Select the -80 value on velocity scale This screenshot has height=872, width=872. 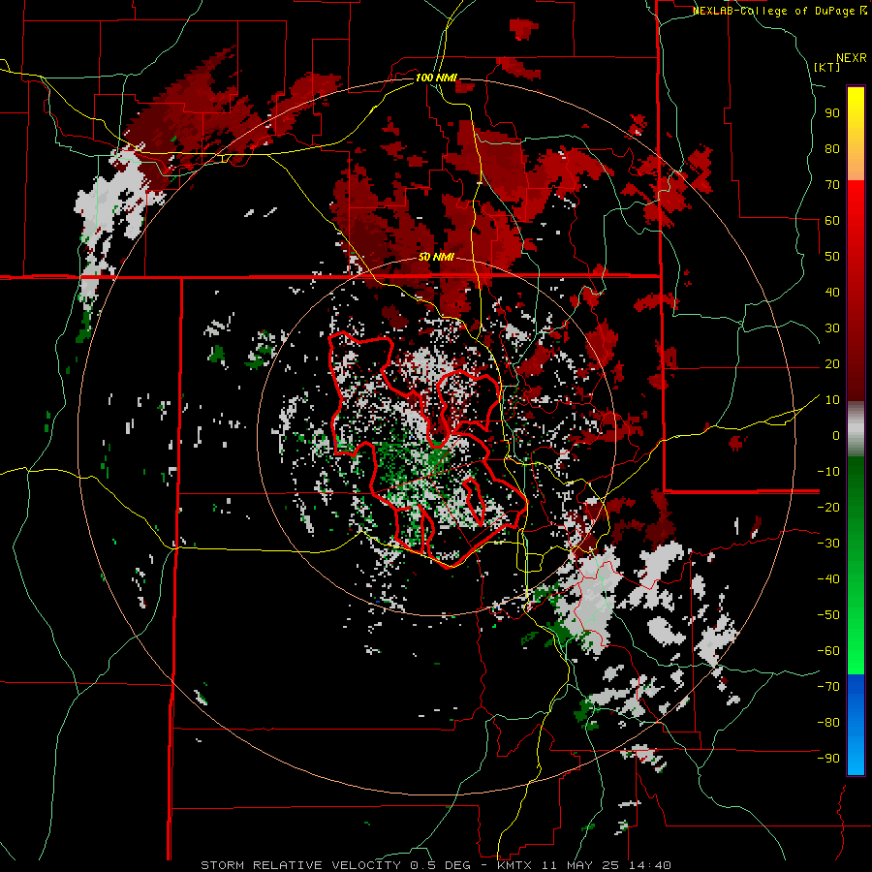point(828,723)
